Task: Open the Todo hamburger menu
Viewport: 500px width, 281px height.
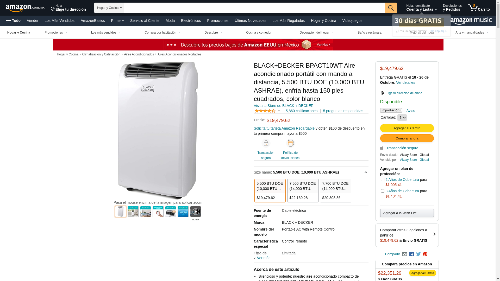Action: pyautogui.click(x=14, y=21)
